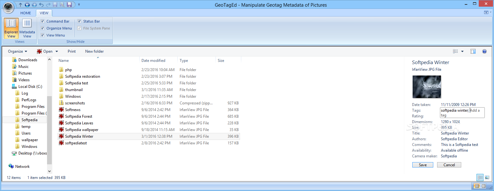Toggle the Status Bar checkbox
This screenshot has width=494, height=191.
click(x=79, y=21)
